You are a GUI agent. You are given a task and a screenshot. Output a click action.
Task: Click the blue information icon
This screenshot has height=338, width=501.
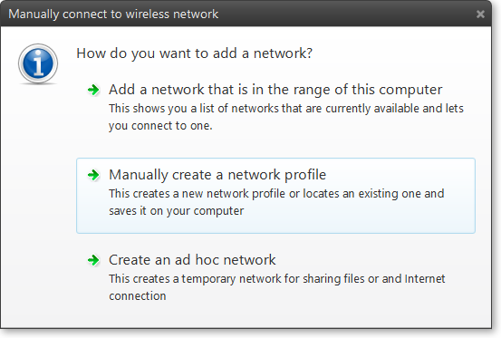[38, 64]
